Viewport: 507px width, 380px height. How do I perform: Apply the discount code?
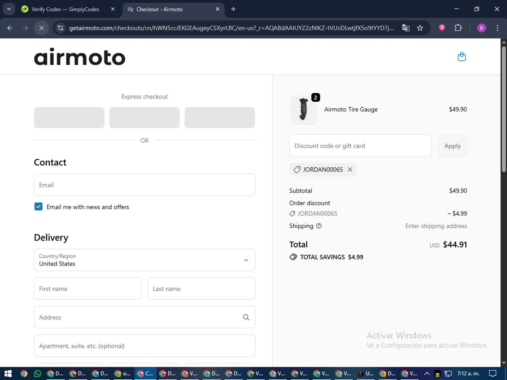pos(453,146)
